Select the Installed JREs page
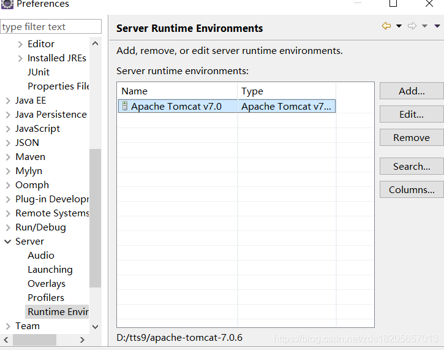This screenshot has width=444, height=350. coord(56,58)
